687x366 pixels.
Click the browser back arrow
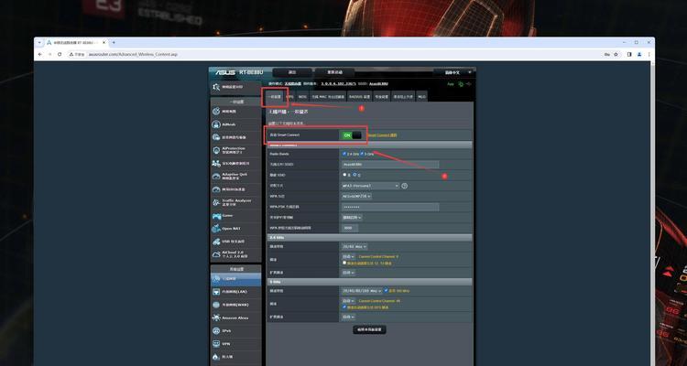click(40, 54)
